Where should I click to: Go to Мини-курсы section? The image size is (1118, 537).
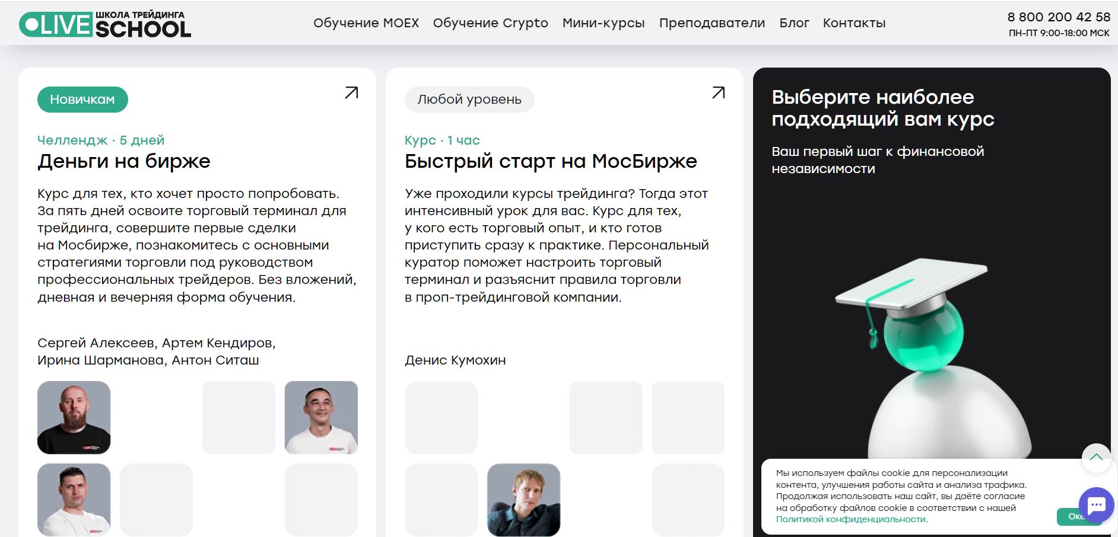point(604,23)
